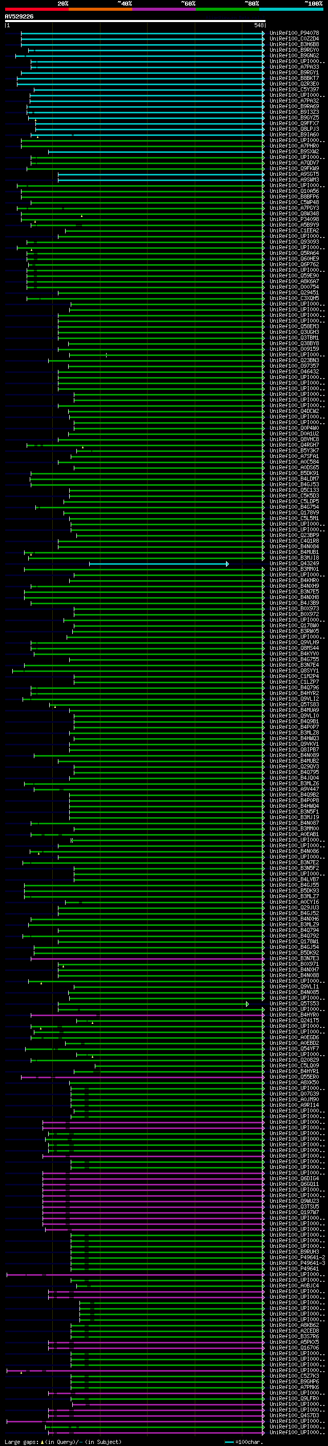Screen dimensions: 328x1446
Task: Open hit UniRef100_B5Y3K7
Action: coord(294,451)
